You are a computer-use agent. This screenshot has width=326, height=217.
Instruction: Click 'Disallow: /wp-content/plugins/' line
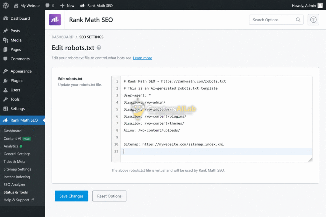pyautogui.click(x=155, y=116)
